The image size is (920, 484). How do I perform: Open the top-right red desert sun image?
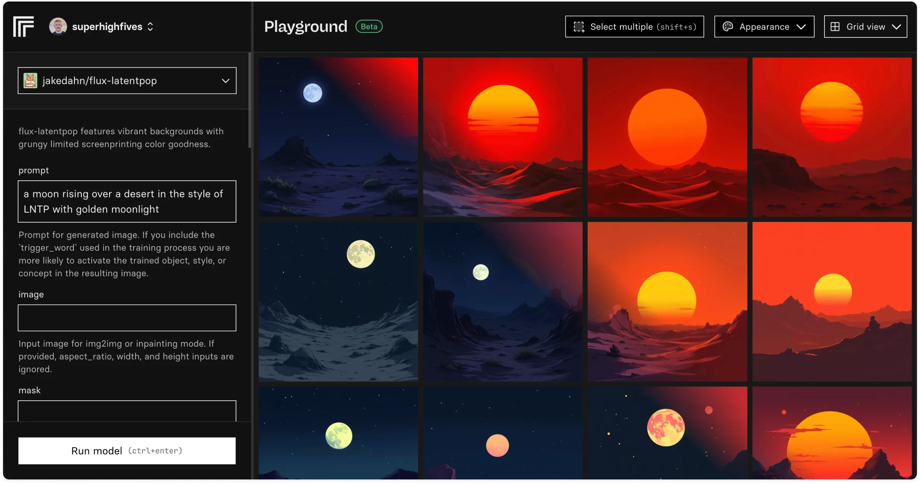point(832,137)
